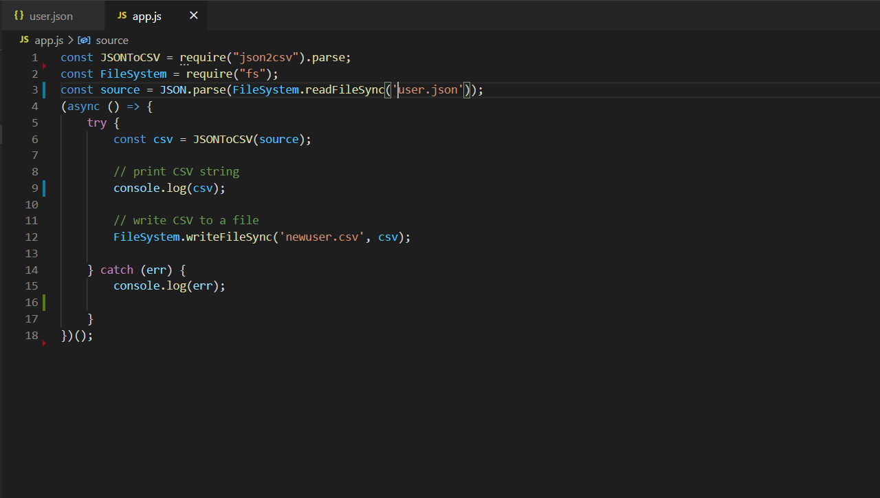880x498 pixels.
Task: Switch to the user.json tab
Action: pyautogui.click(x=53, y=16)
